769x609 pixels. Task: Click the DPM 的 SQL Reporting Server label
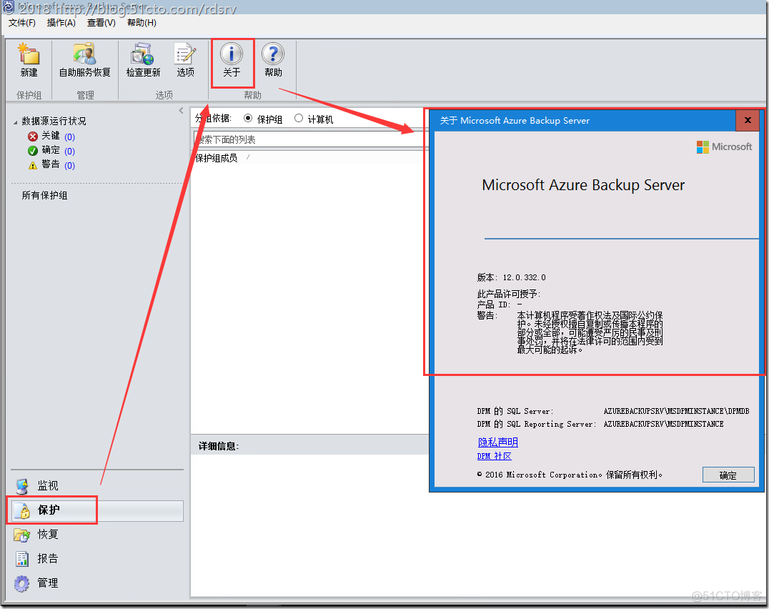click(x=537, y=424)
